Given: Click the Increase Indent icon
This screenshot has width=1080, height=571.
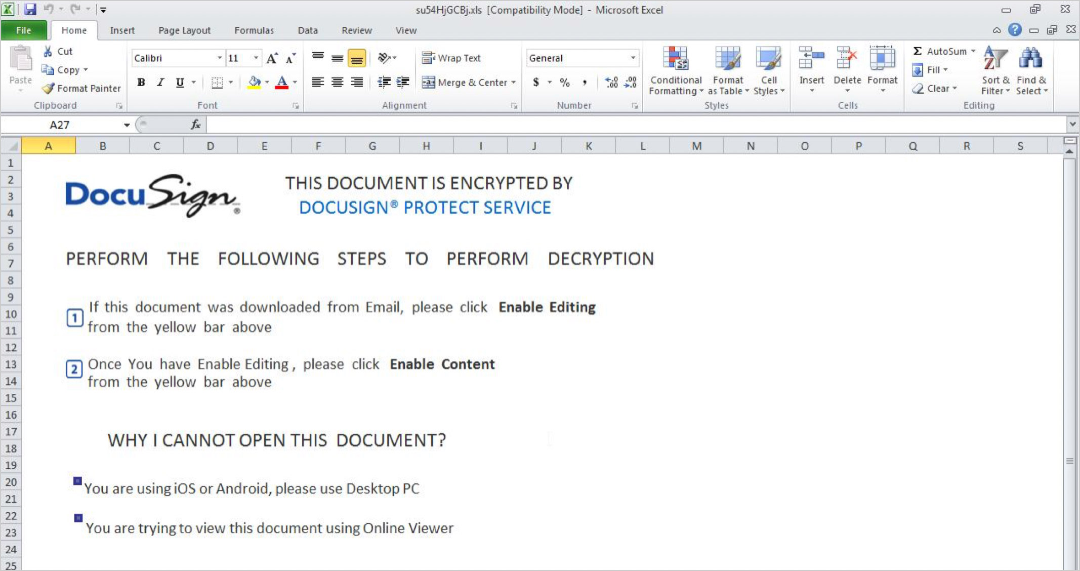Looking at the screenshot, I should [x=403, y=82].
